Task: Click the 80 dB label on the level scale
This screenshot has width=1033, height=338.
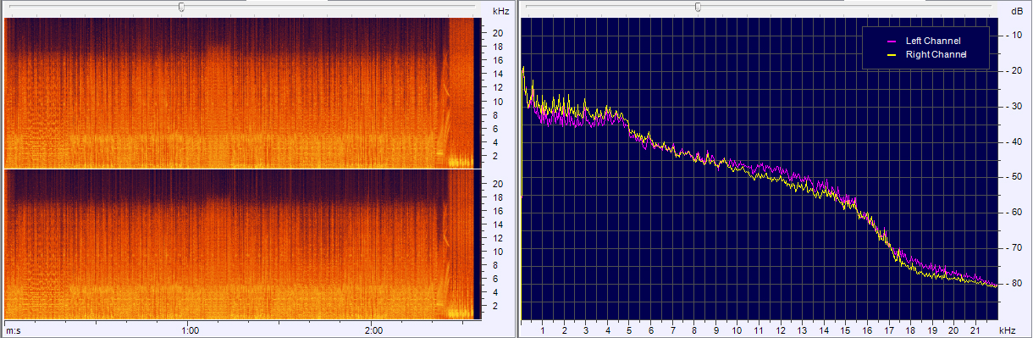Action: [1014, 283]
